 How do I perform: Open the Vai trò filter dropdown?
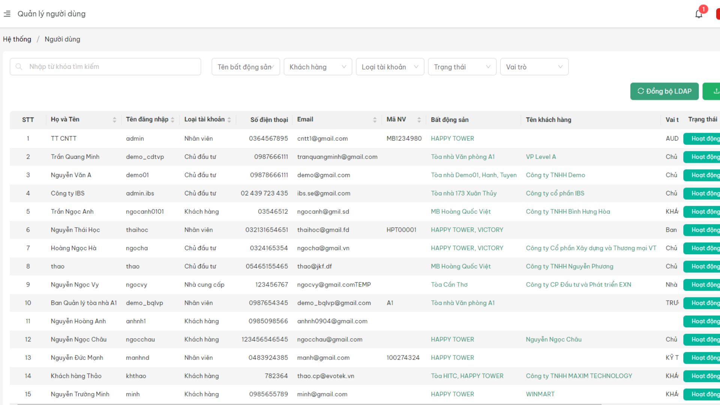pyautogui.click(x=534, y=67)
